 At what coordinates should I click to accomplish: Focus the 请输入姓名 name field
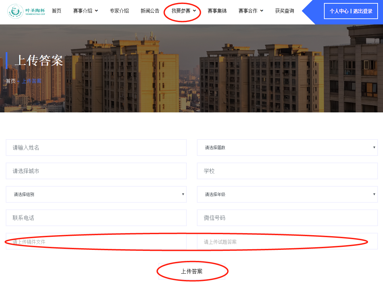(96, 148)
